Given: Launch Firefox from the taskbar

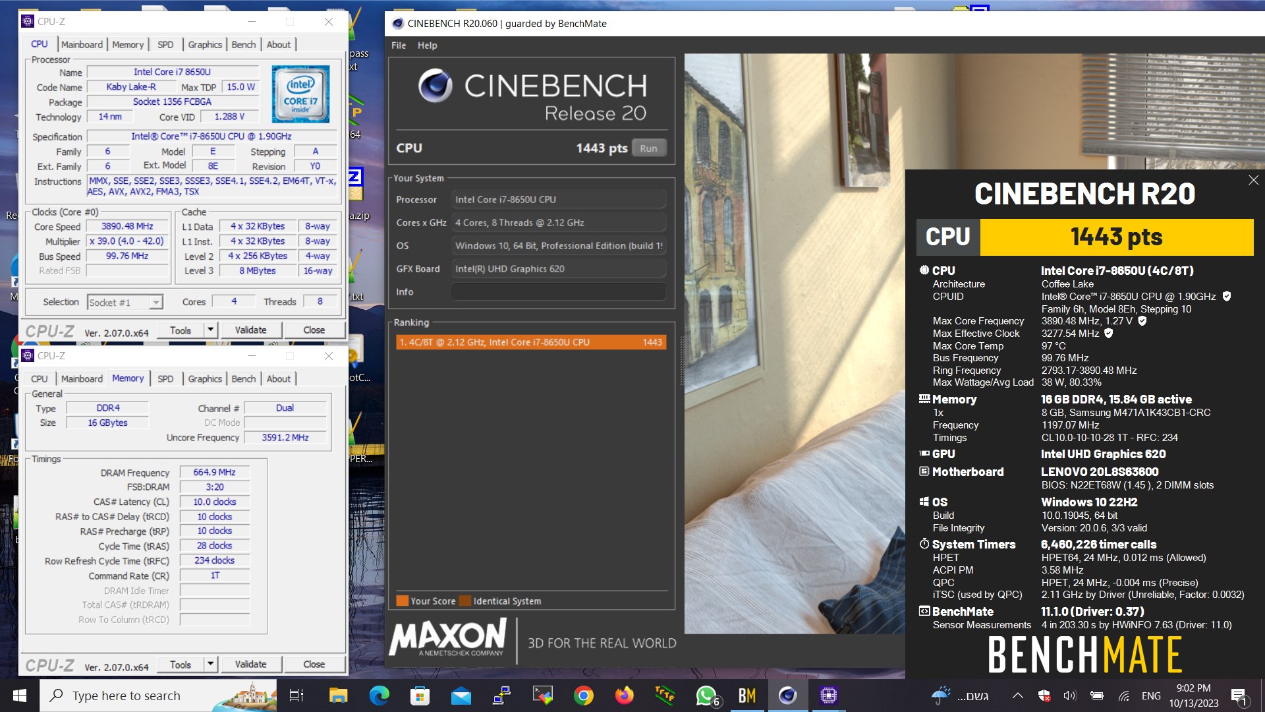Looking at the screenshot, I should coord(624,696).
